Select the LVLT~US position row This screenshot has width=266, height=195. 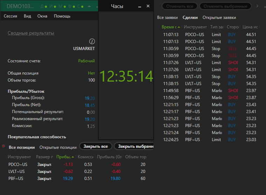[77, 172]
